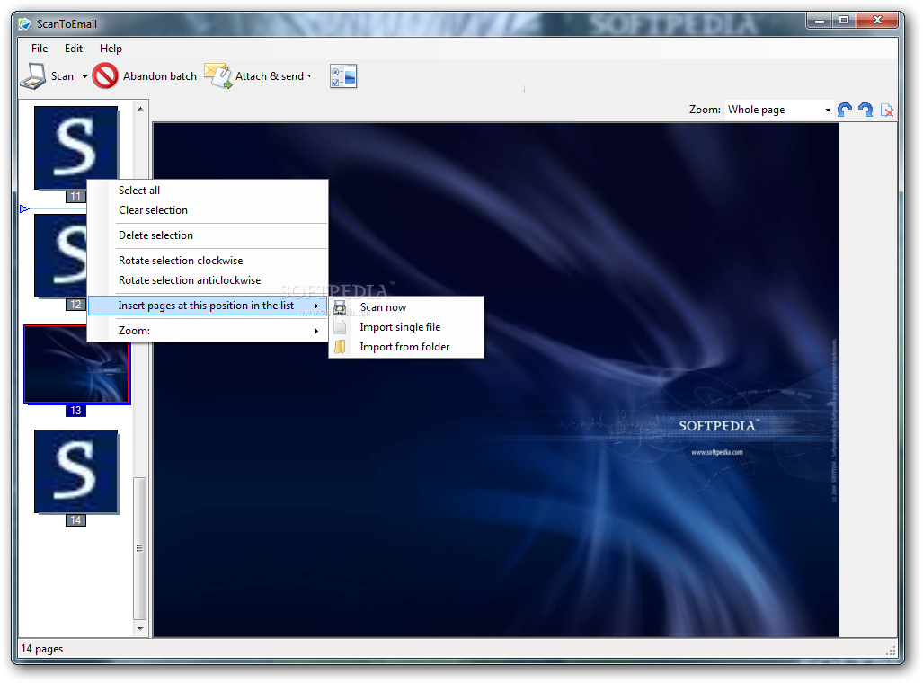923x683 pixels.
Task: Click the page preview image
Action: (x=496, y=380)
